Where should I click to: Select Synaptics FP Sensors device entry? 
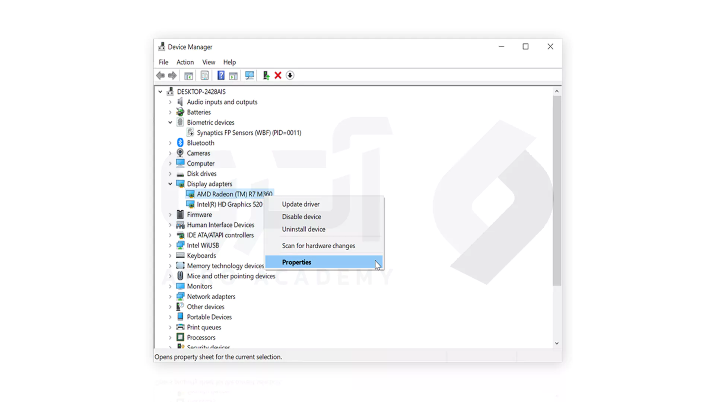coord(249,133)
